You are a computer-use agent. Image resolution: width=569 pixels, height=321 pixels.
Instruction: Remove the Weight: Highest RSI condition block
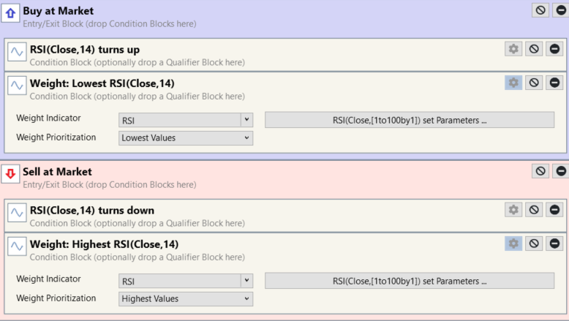554,243
